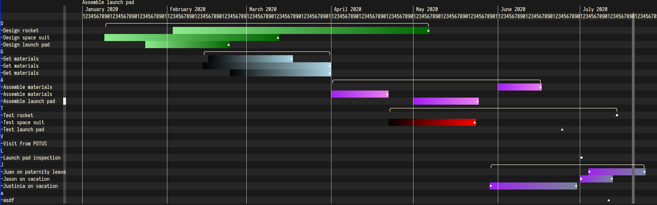Click start arrow of Juan's paternity leave
Screen dimensions: 657x205
[x=590, y=172]
